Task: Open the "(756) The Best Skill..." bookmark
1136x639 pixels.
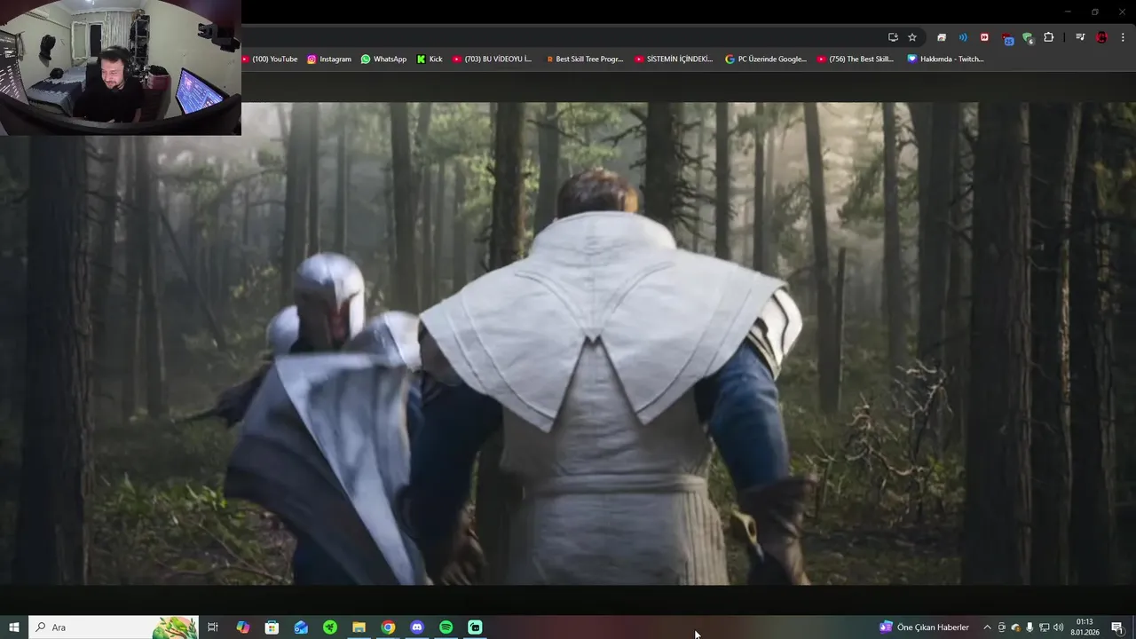Action: 856,59
